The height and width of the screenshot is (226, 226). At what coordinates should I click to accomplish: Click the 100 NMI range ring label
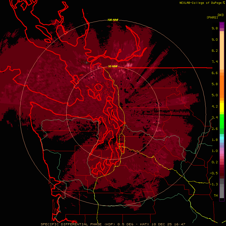pyautogui.click(x=113, y=20)
